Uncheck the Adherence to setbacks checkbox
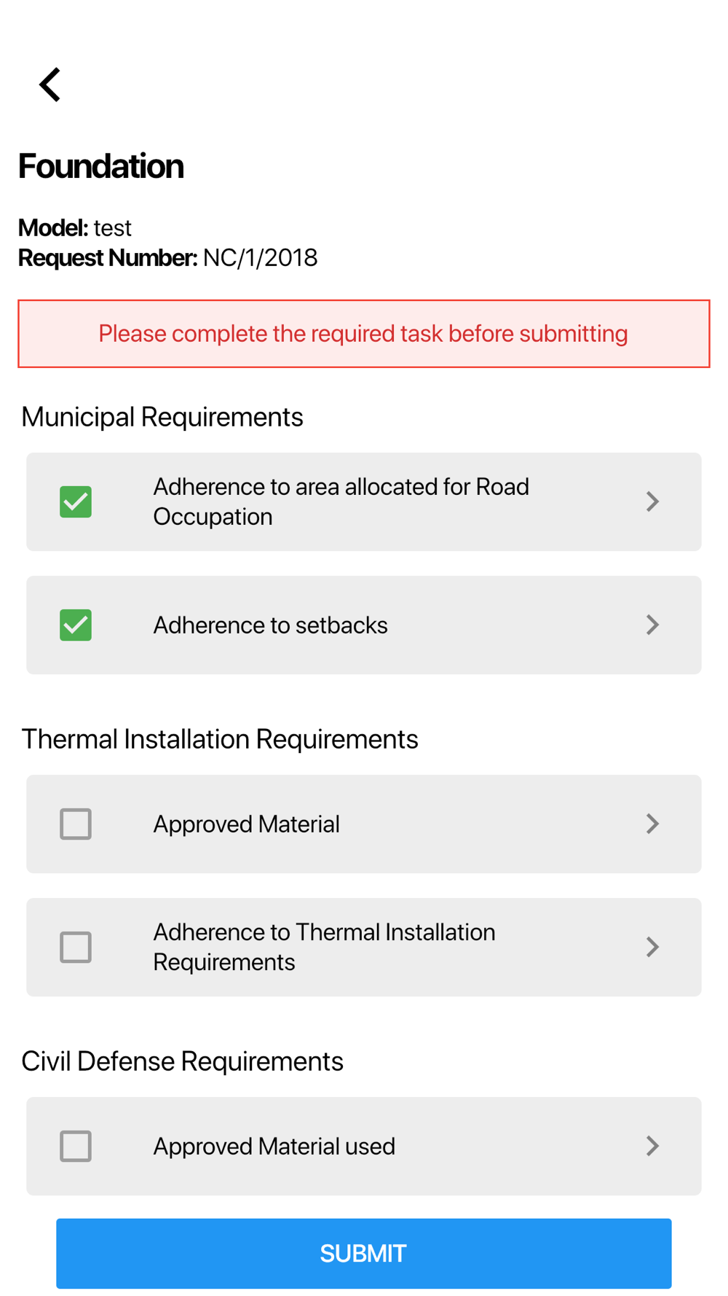 76,625
